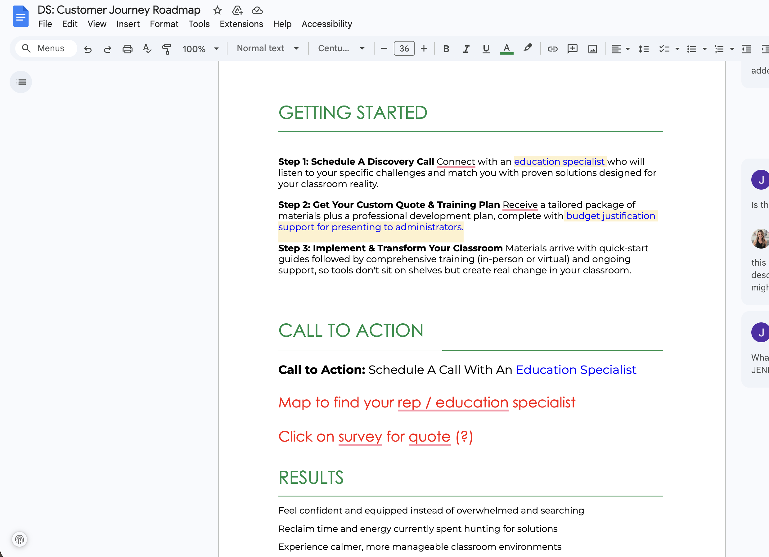769x557 pixels.
Task: Decrease font size with minus button
Action: [384, 49]
